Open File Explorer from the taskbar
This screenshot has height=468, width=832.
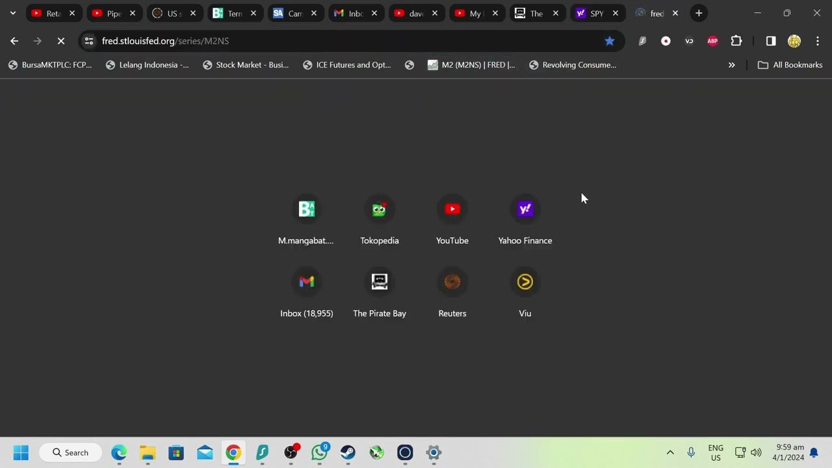point(148,452)
